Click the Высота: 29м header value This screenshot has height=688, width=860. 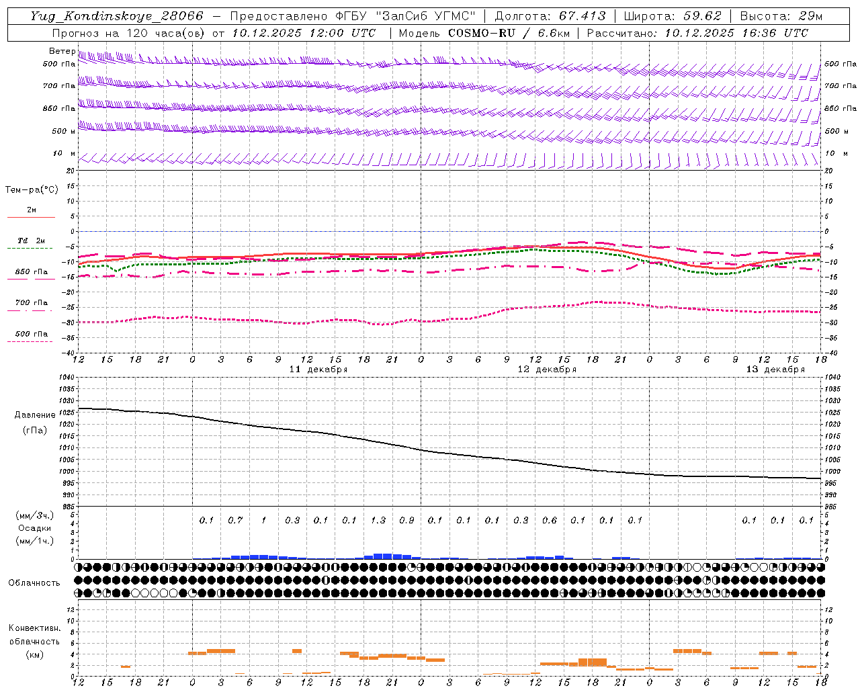[x=781, y=16]
